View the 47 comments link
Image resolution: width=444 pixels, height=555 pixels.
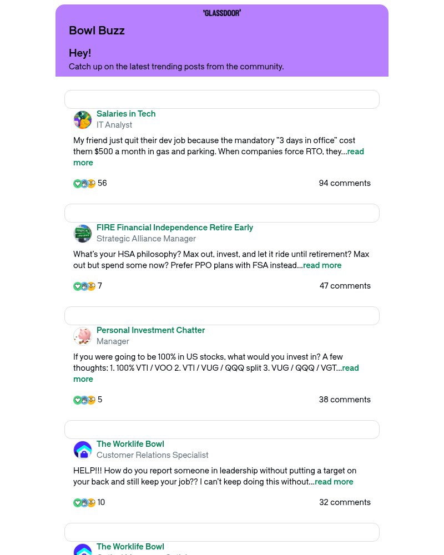click(345, 286)
